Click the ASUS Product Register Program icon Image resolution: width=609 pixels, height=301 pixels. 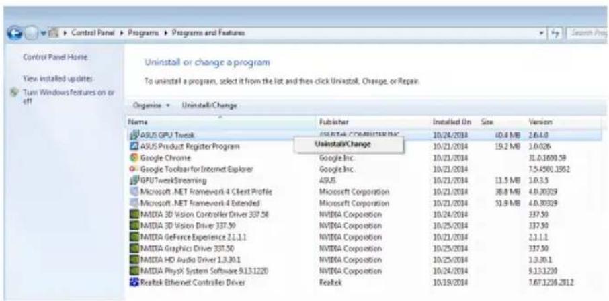coord(133,147)
